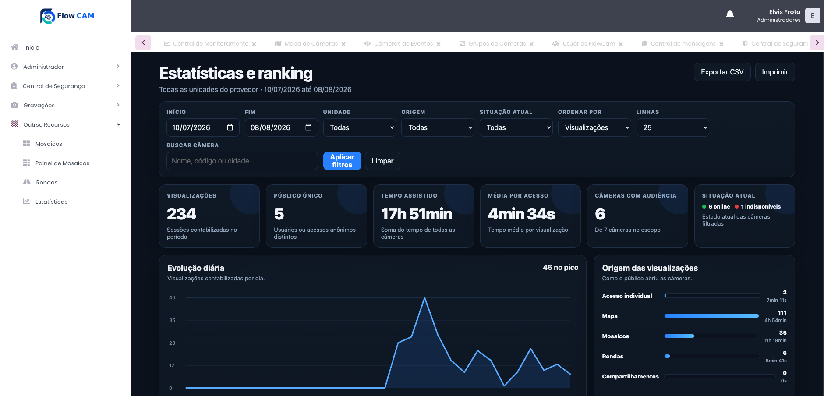Collapse the Outrso Recursos menu
This screenshot has height=396, width=824.
pos(118,124)
